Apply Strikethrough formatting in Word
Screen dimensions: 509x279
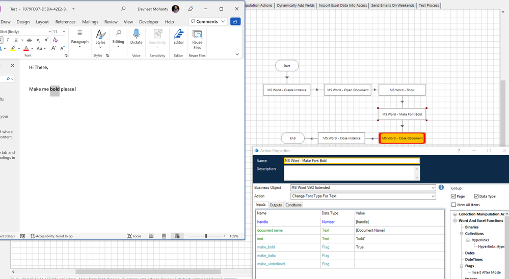(29, 40)
